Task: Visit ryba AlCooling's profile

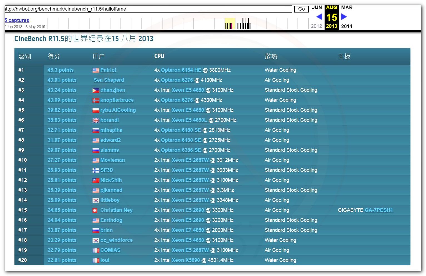Action: coord(118,110)
